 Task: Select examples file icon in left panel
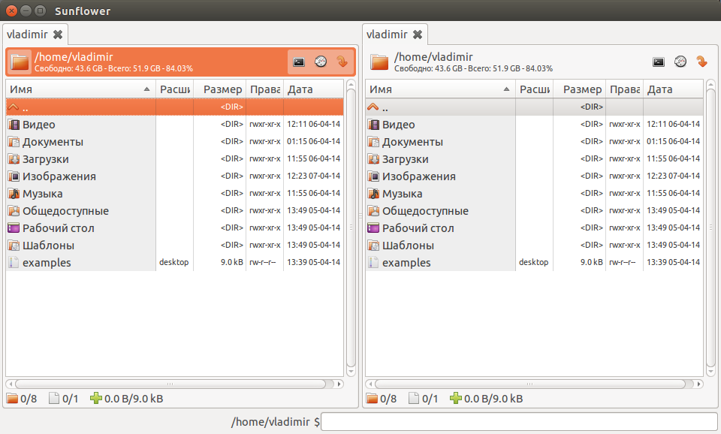point(14,263)
